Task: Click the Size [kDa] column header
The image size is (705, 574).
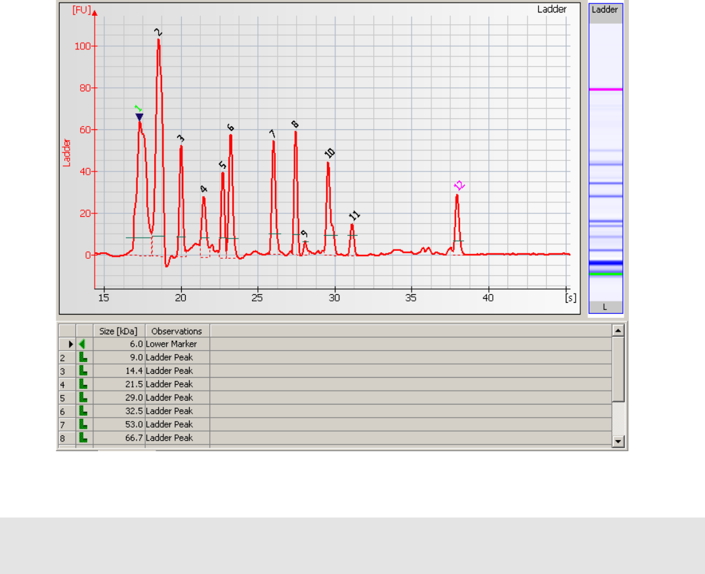Action: pyautogui.click(x=118, y=331)
